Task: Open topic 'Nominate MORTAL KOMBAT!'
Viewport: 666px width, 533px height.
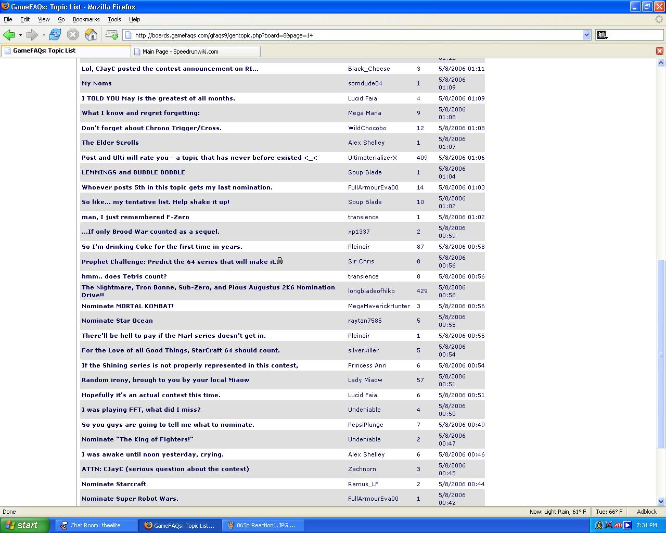Action: click(127, 306)
